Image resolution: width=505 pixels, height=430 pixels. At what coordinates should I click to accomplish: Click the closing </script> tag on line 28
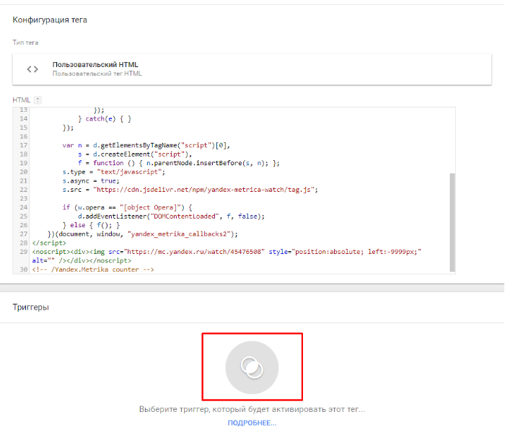point(49,243)
